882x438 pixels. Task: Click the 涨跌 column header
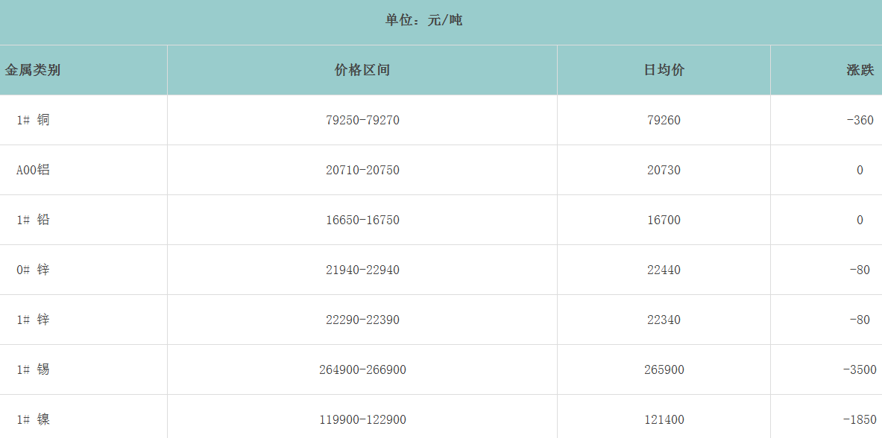pyautogui.click(x=860, y=70)
